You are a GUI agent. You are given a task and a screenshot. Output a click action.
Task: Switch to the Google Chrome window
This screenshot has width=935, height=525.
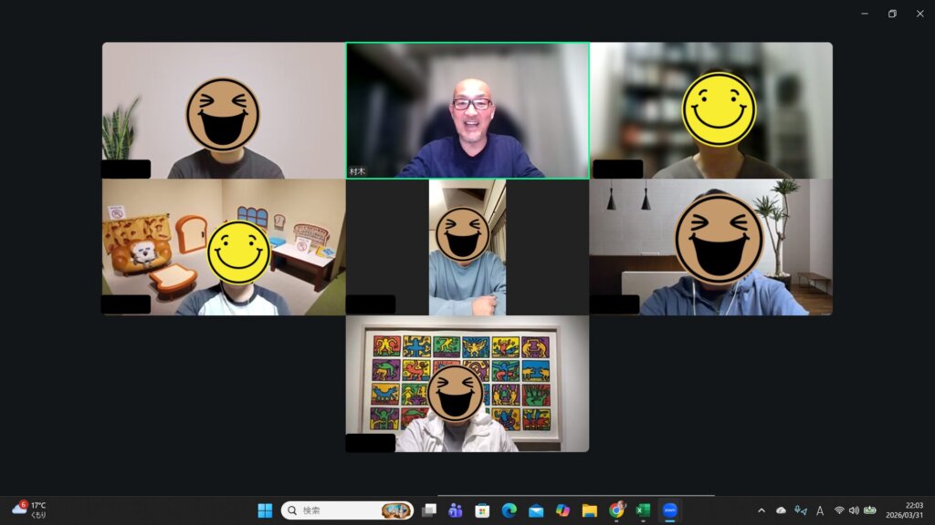point(616,510)
